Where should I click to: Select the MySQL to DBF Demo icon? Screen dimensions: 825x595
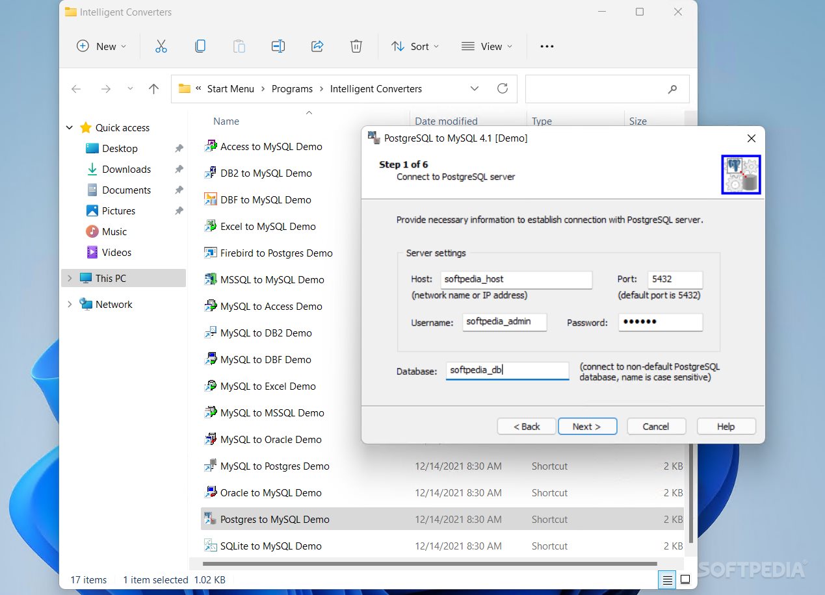[x=211, y=359]
